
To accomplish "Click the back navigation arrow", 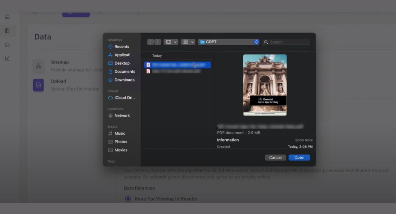I will click(x=150, y=42).
